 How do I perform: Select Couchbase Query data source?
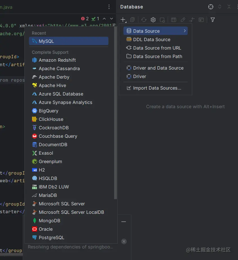pos(69,136)
